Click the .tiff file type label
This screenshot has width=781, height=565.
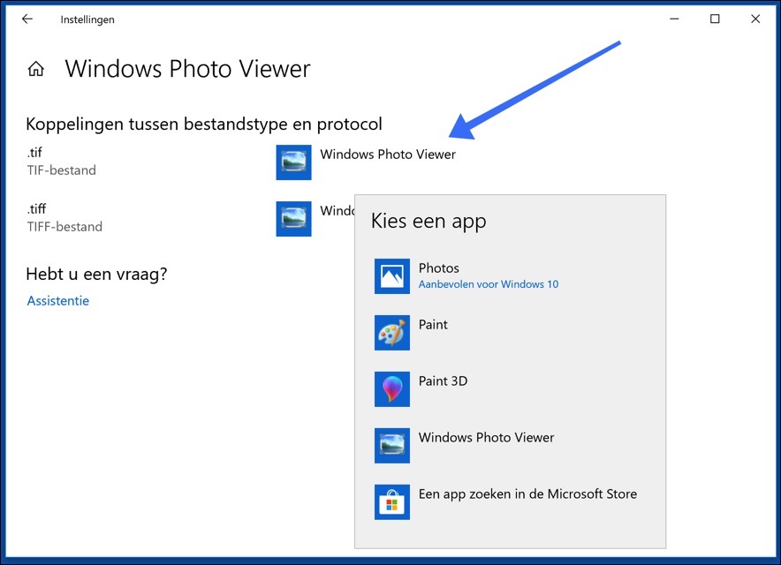tap(36, 208)
